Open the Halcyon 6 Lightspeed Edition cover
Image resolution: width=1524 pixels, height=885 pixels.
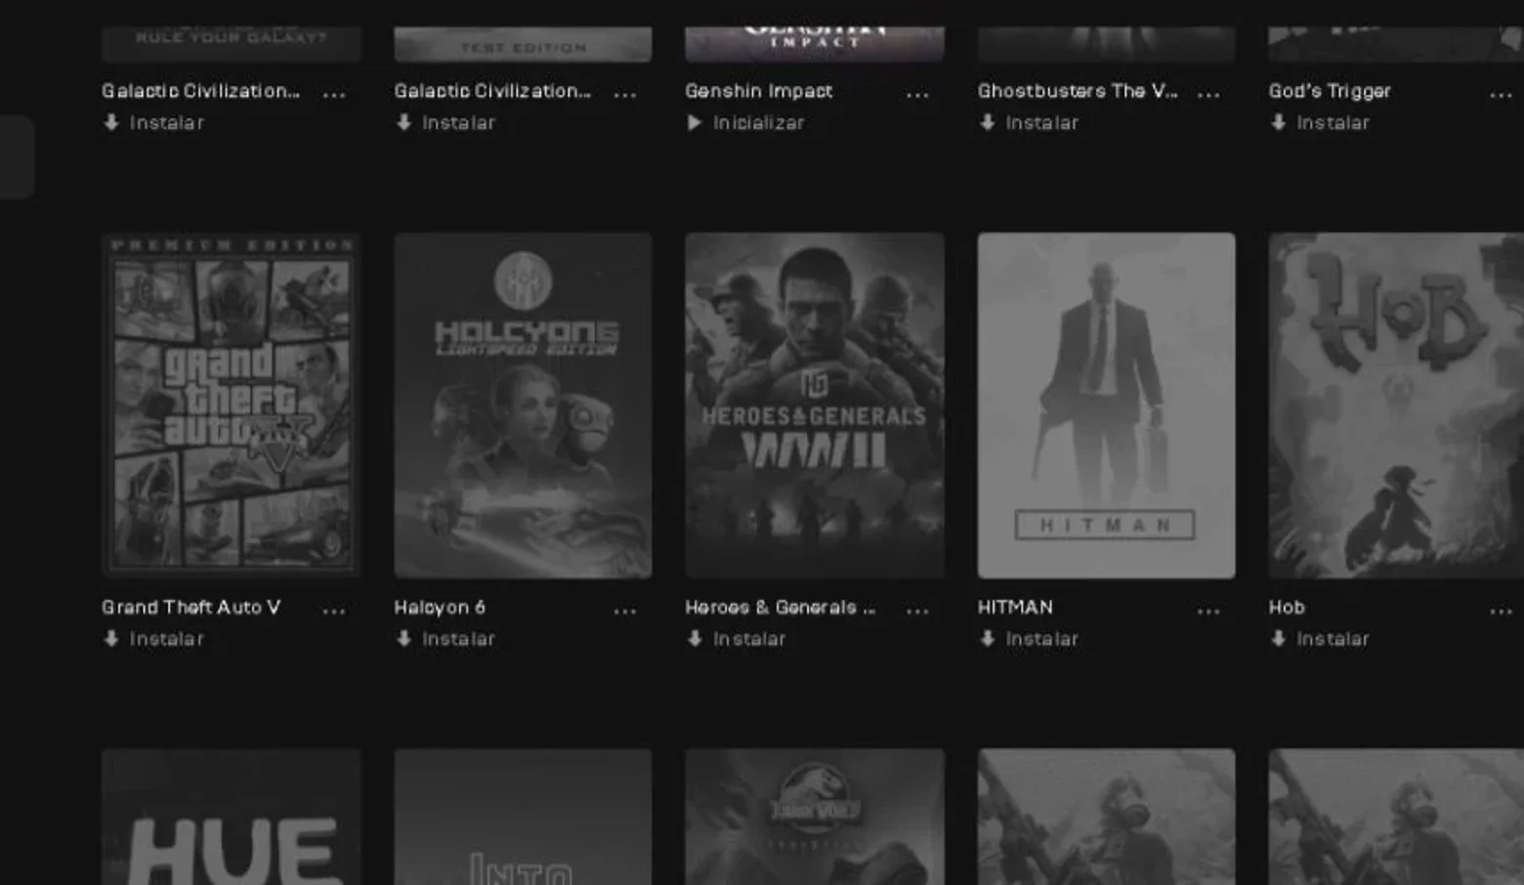pyautogui.click(x=523, y=405)
